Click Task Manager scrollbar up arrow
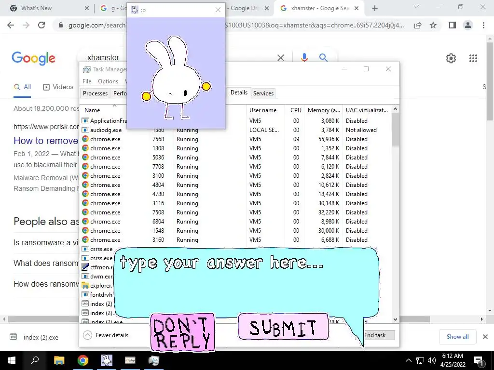Viewport: 494px width, 370px height. [x=395, y=109]
